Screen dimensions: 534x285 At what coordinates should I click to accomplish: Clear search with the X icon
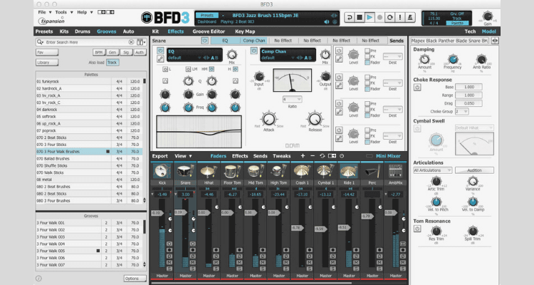point(131,42)
